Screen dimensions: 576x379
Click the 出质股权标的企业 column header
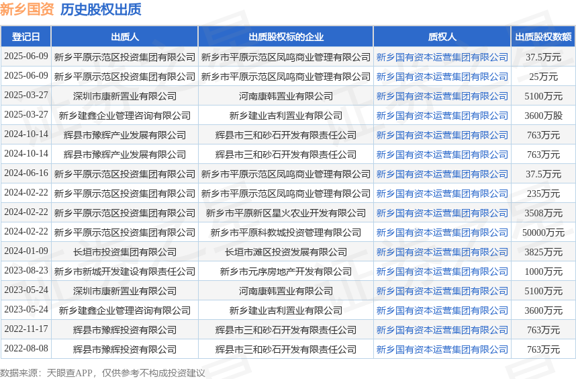pyautogui.click(x=286, y=37)
